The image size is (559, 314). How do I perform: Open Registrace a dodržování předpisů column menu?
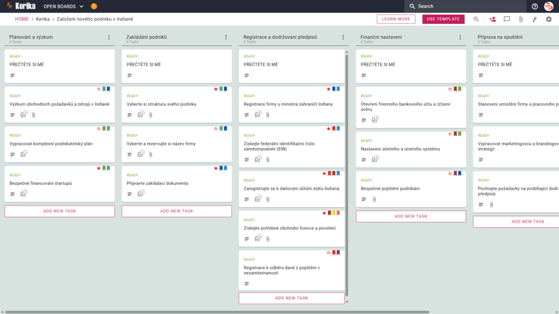[x=343, y=37]
